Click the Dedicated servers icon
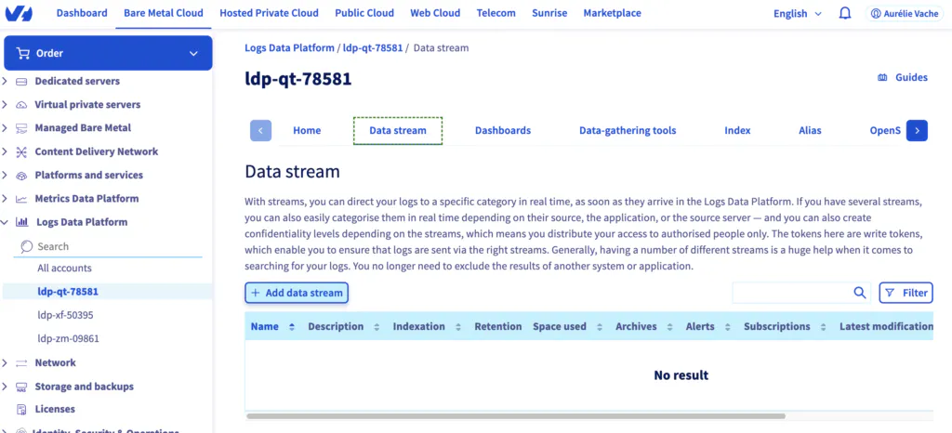 pyautogui.click(x=22, y=81)
